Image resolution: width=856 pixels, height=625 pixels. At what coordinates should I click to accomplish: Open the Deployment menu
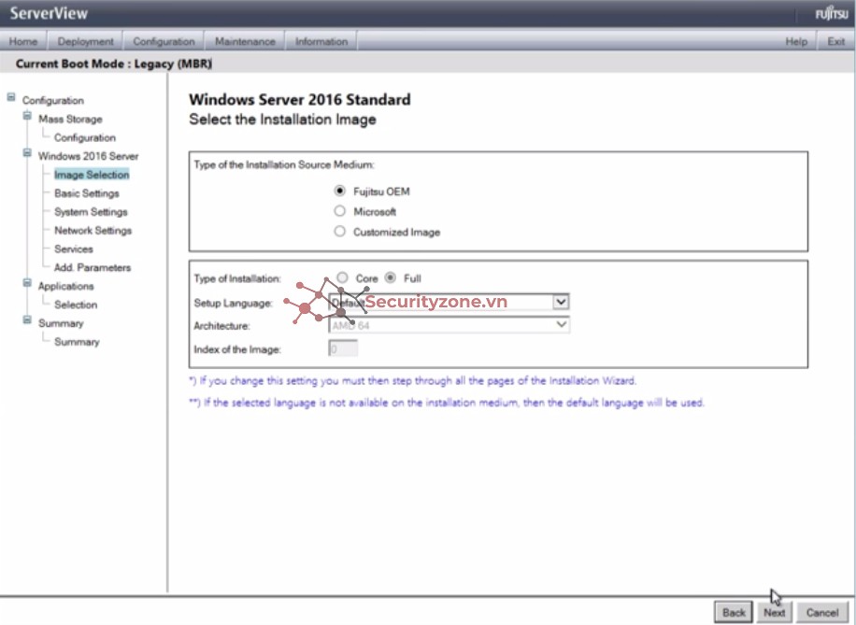(86, 41)
